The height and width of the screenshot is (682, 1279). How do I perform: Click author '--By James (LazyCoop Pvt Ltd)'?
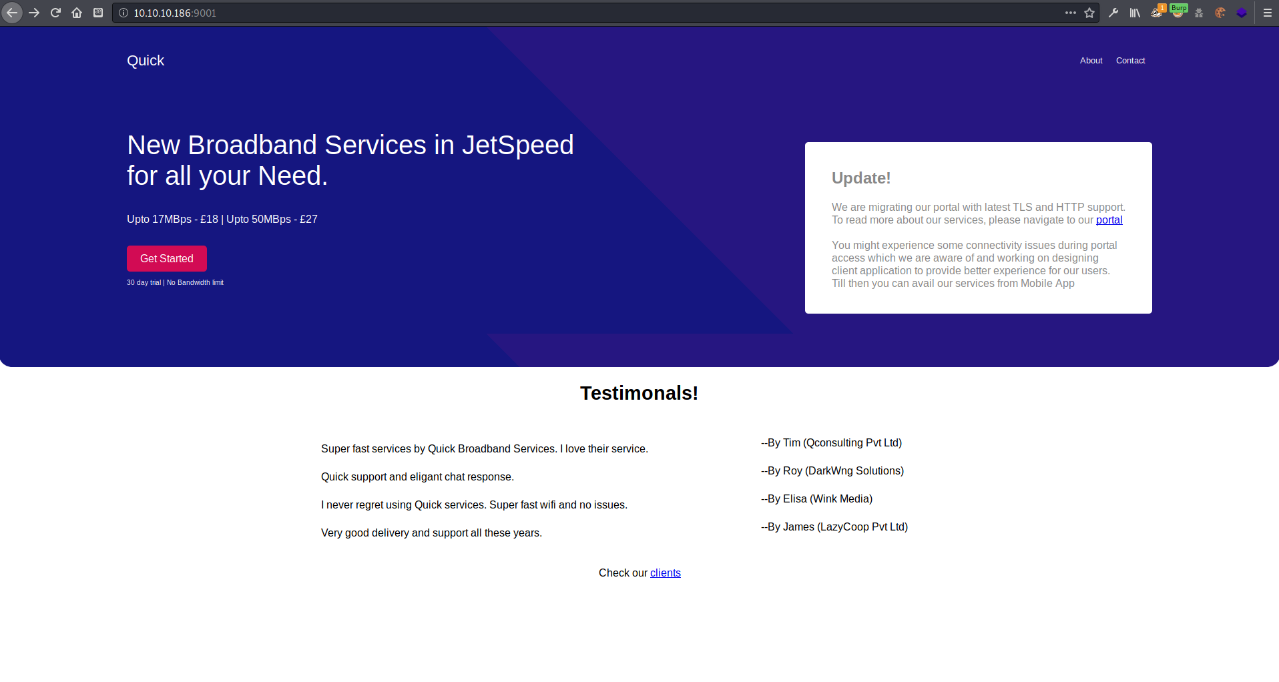(834, 527)
